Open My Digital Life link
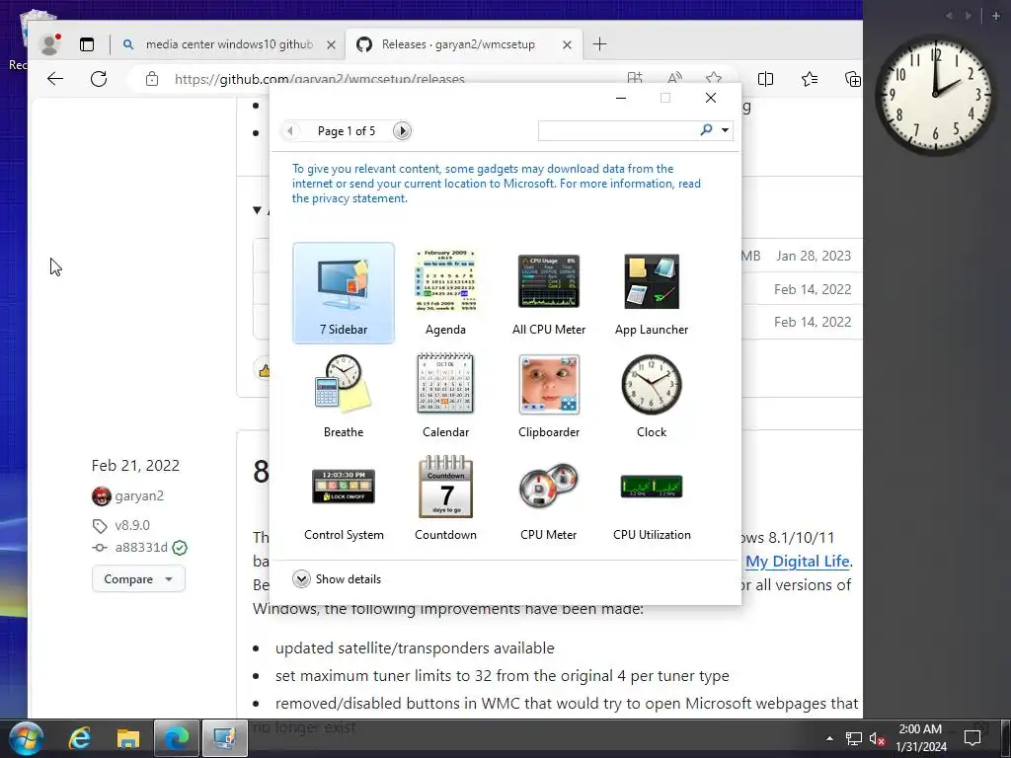Viewport: 1011px width, 758px height. 797,561
